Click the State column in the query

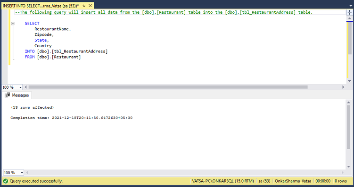(x=41, y=40)
